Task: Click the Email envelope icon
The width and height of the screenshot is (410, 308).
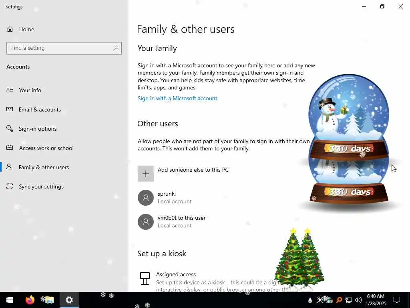Action: [x=10, y=109]
